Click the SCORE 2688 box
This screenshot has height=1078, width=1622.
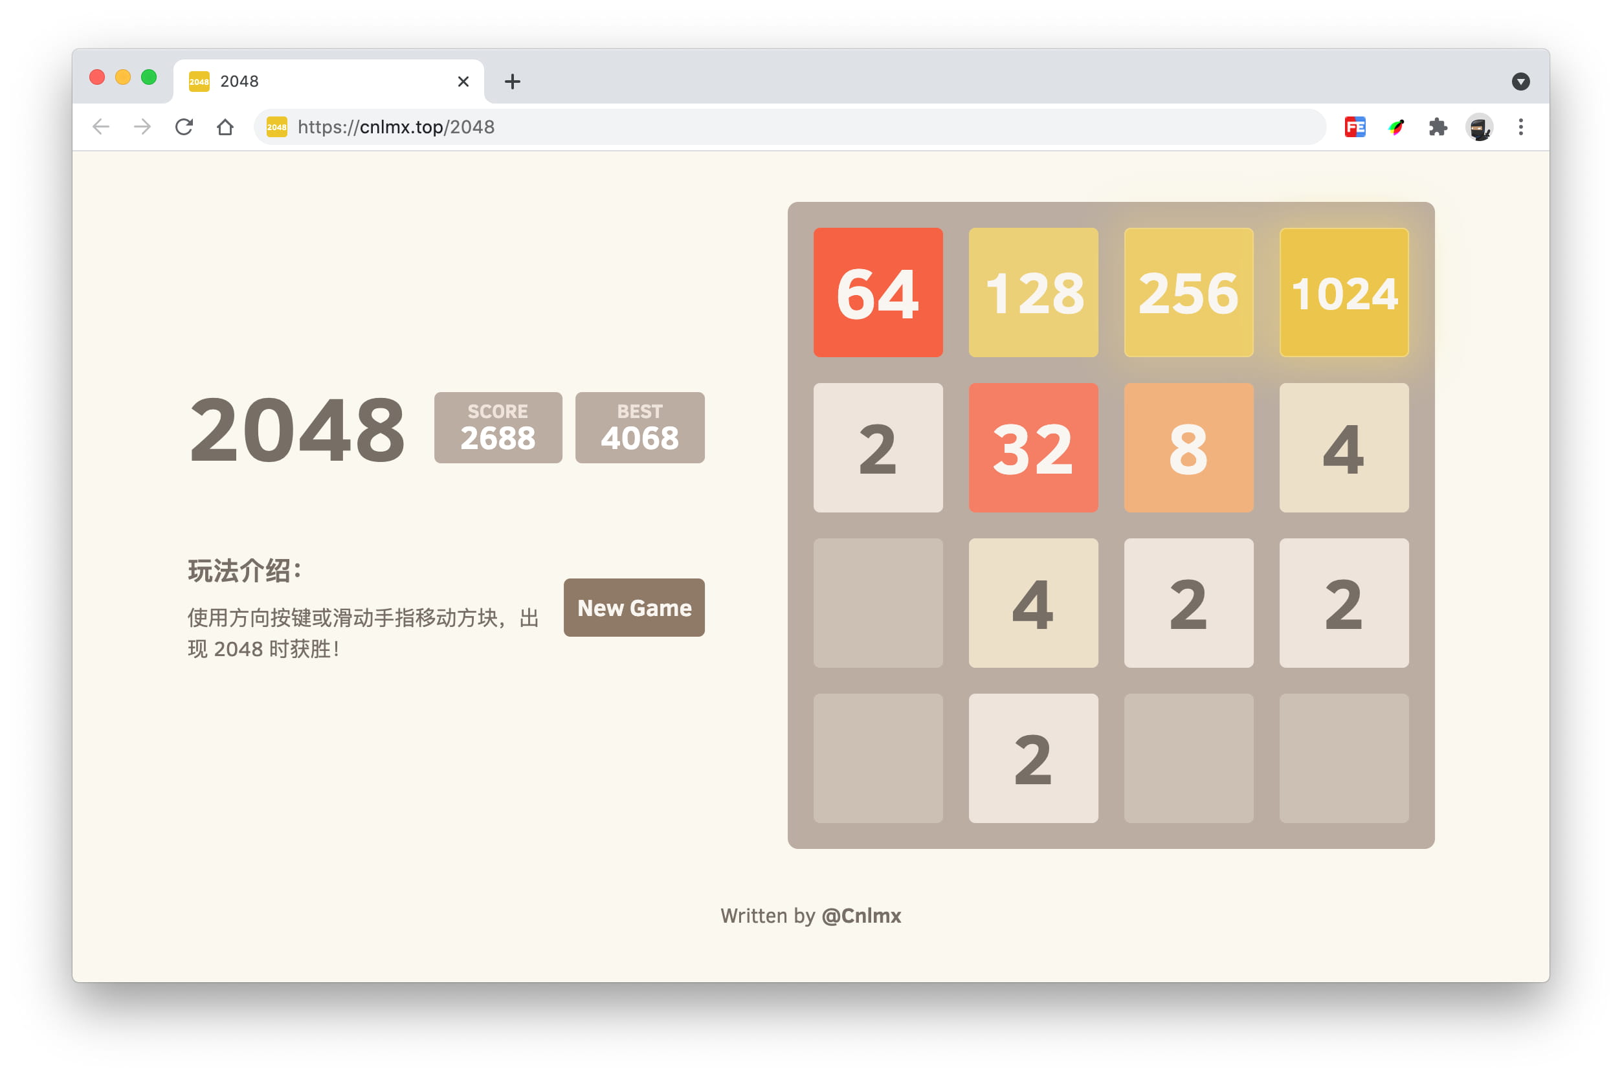pos(498,427)
